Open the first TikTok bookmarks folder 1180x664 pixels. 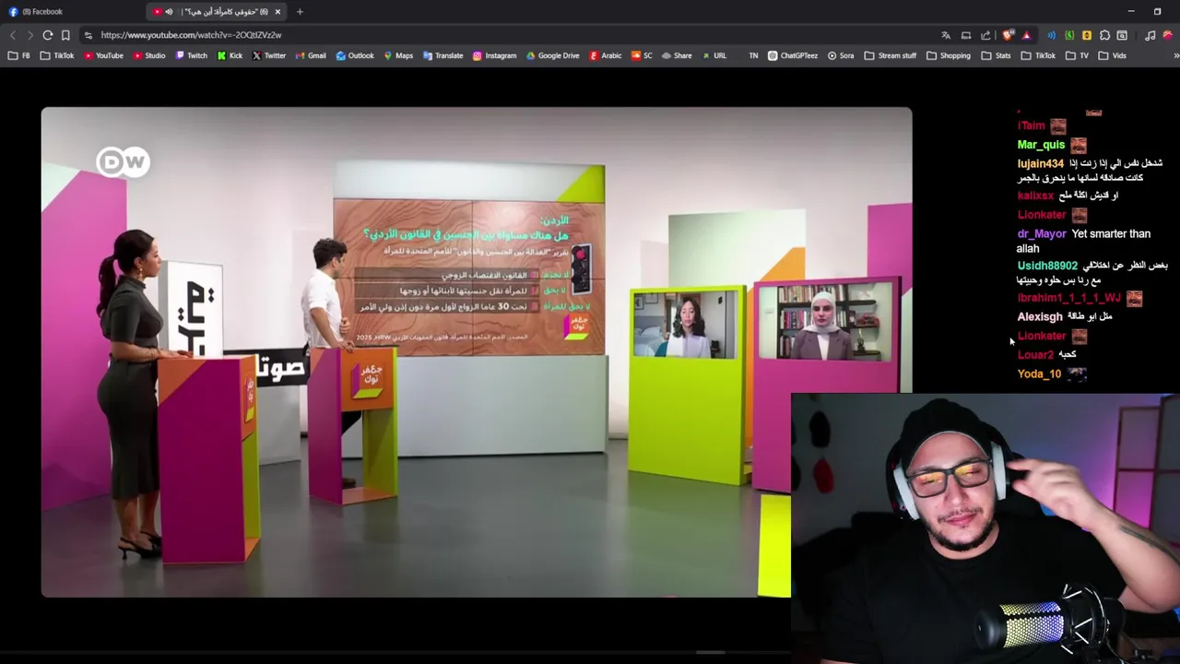click(57, 55)
